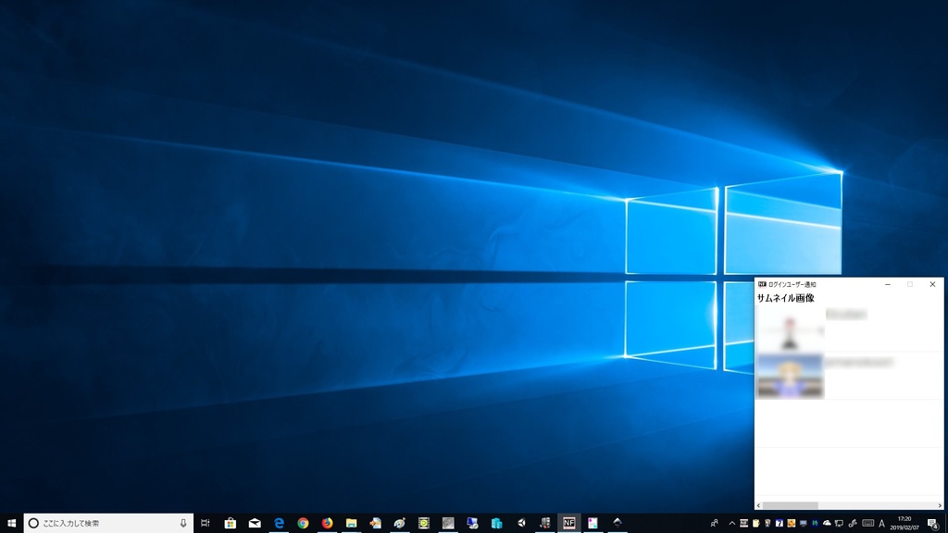Launch Firefox from the taskbar

327,523
